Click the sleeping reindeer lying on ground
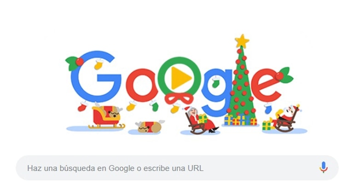This screenshot has height=194, width=345. [149, 127]
